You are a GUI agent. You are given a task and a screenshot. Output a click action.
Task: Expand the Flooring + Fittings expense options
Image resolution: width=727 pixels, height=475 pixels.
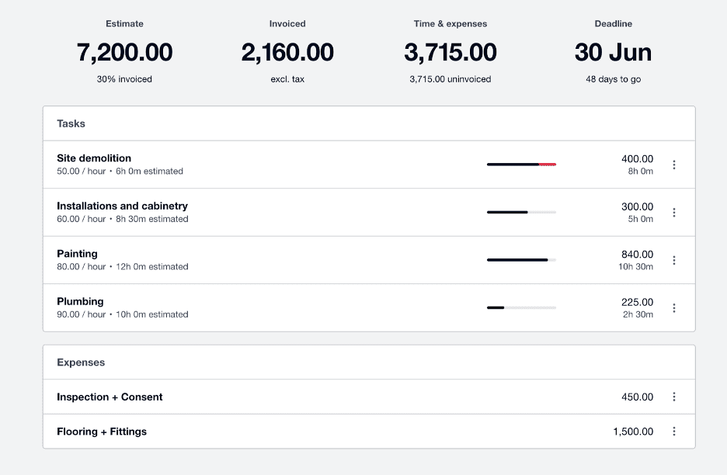point(674,431)
